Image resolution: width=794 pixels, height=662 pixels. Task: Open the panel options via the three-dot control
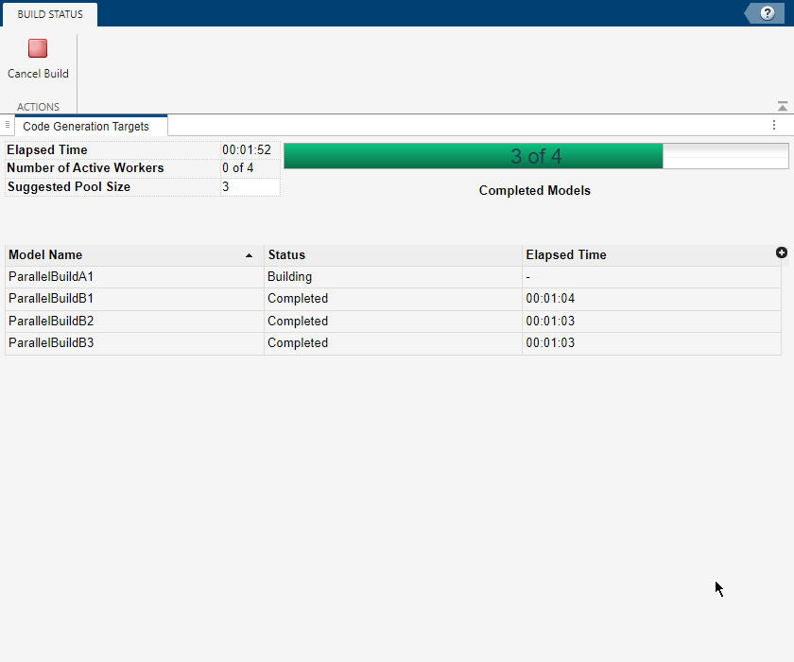point(775,124)
